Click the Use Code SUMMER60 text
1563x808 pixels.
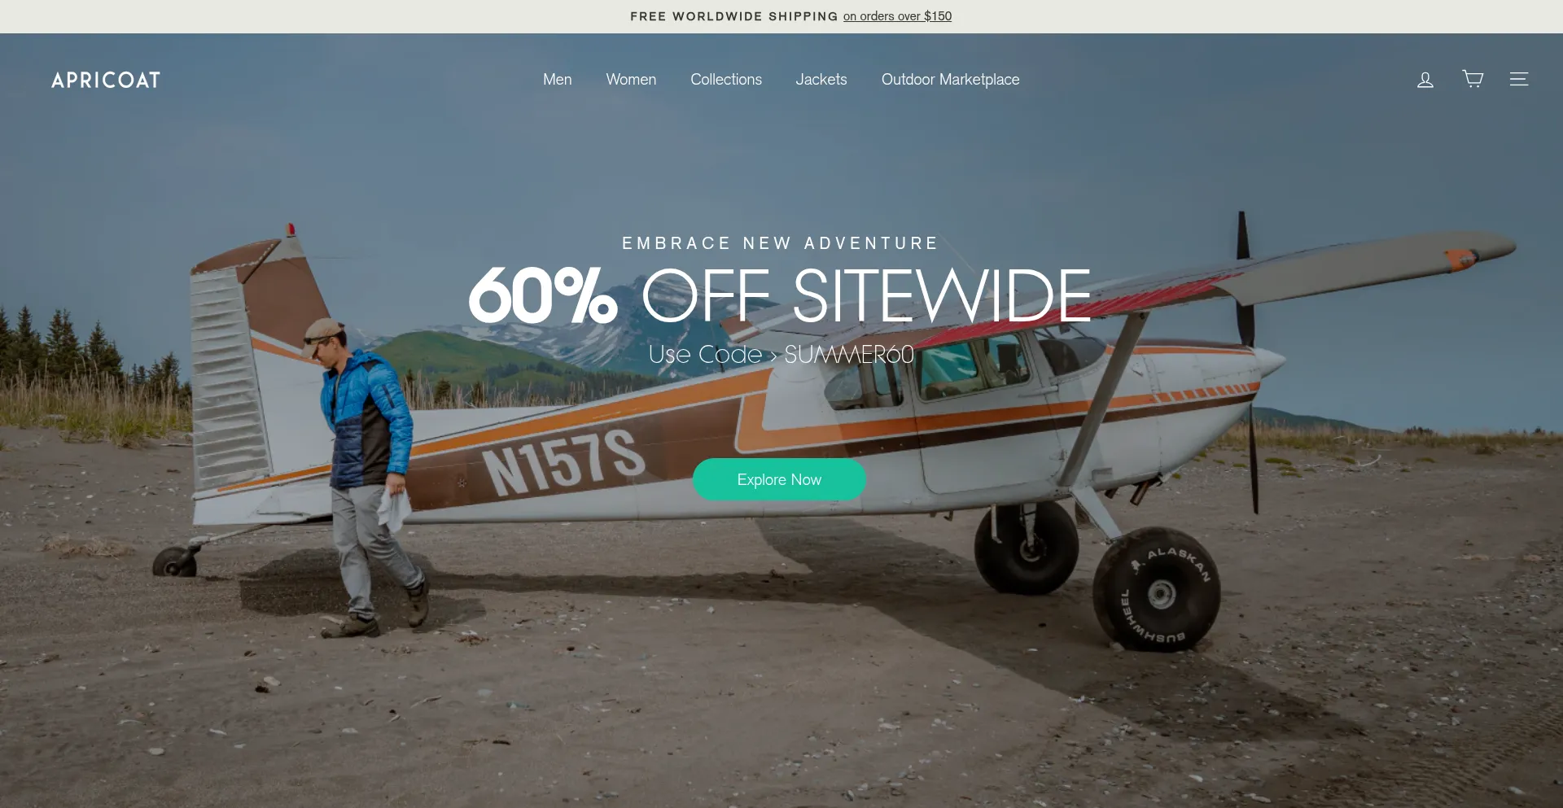(x=781, y=354)
